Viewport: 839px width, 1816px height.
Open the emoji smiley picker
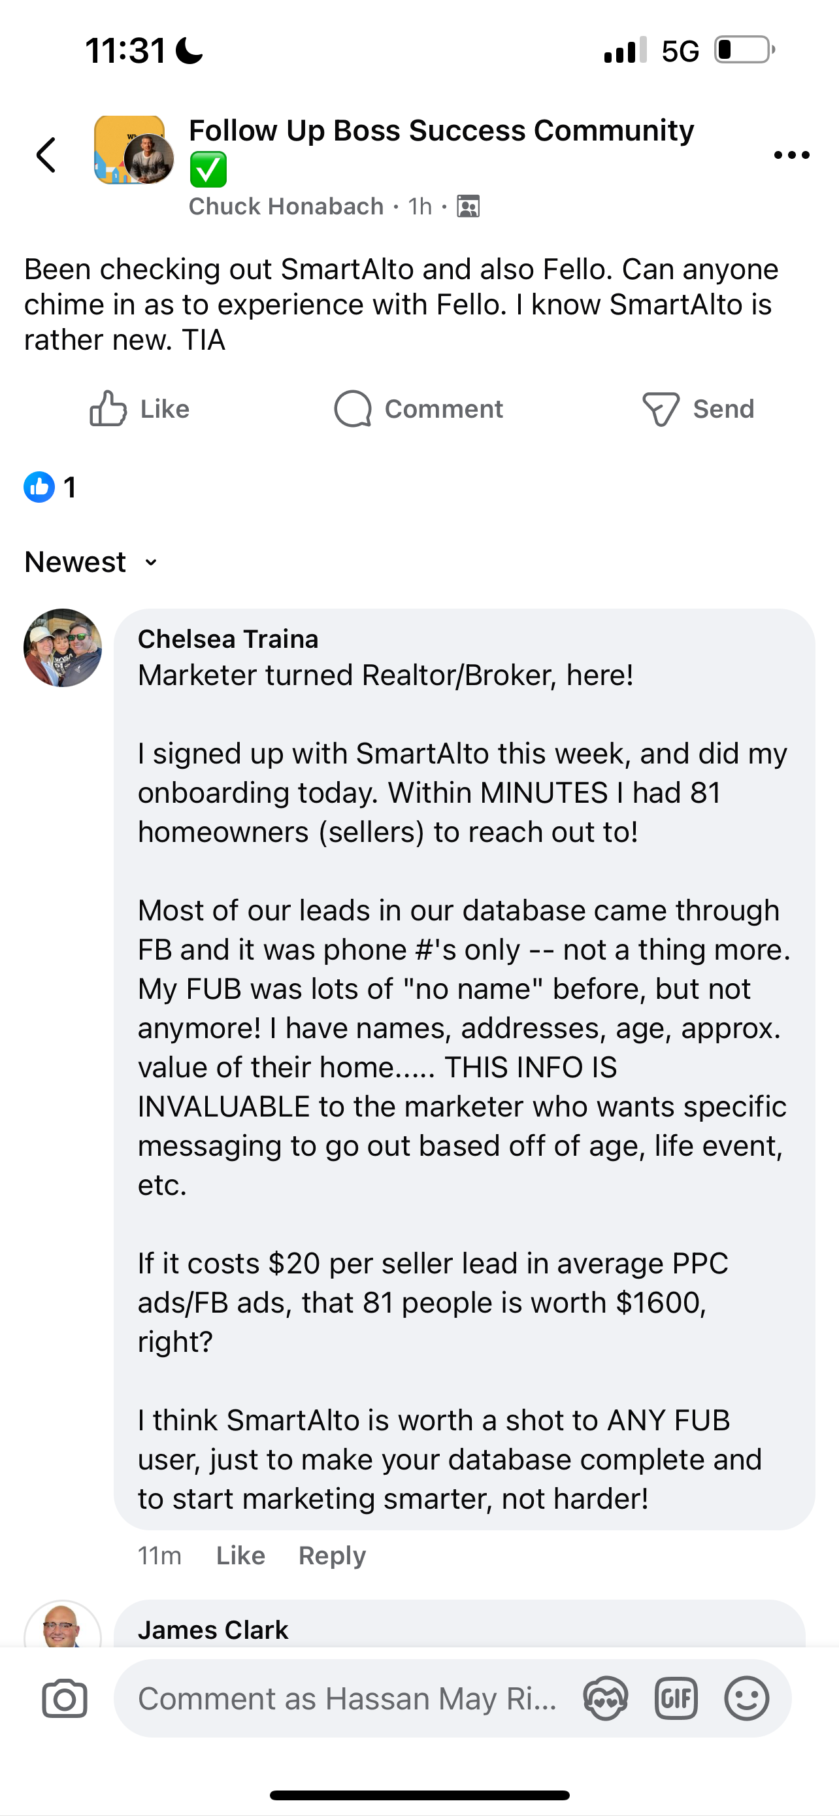[746, 1699]
